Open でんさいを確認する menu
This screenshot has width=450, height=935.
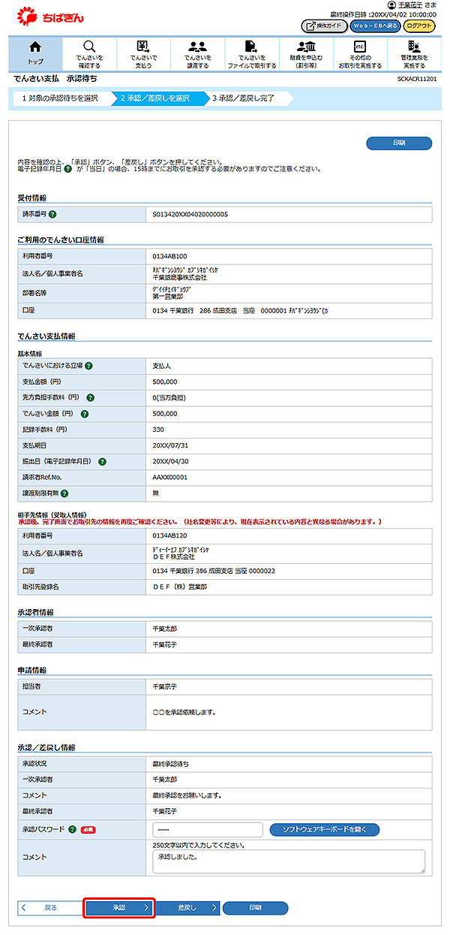pos(89,53)
